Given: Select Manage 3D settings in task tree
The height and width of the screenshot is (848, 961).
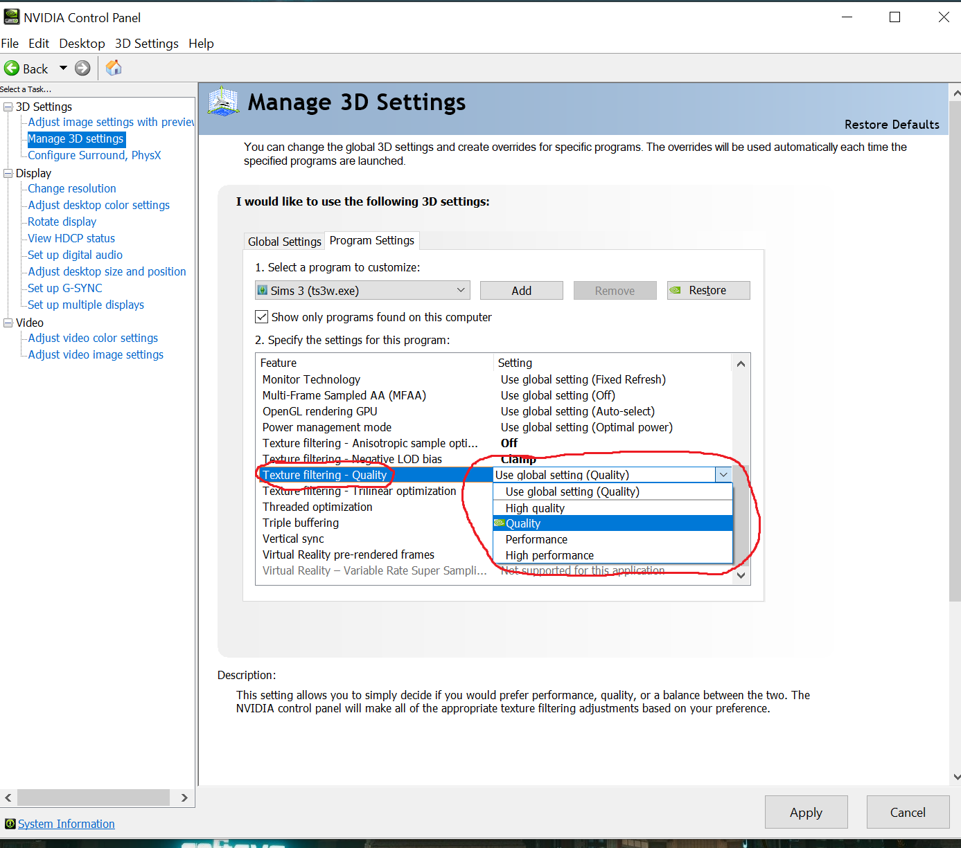Looking at the screenshot, I should (76, 138).
